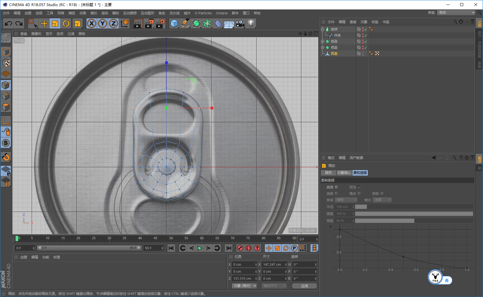Play the animation forward

coord(200,248)
